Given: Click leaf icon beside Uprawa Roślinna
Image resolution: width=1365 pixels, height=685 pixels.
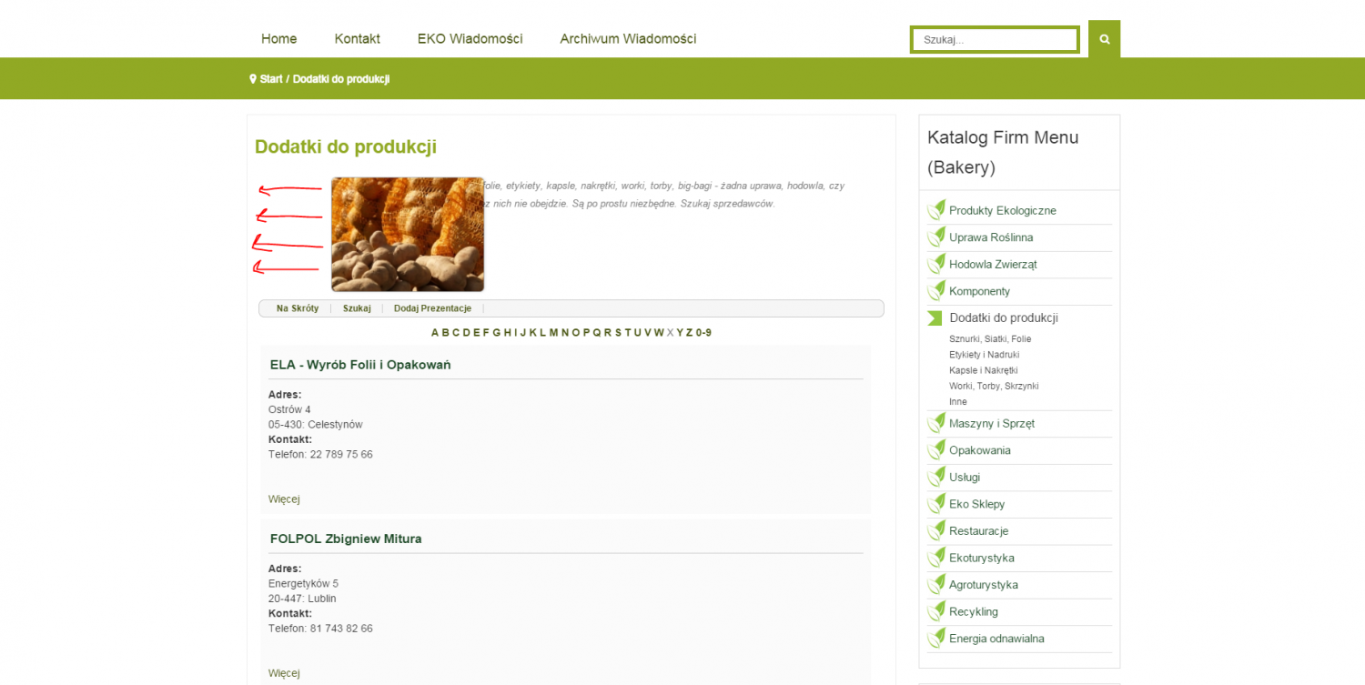Looking at the screenshot, I should [x=936, y=237].
